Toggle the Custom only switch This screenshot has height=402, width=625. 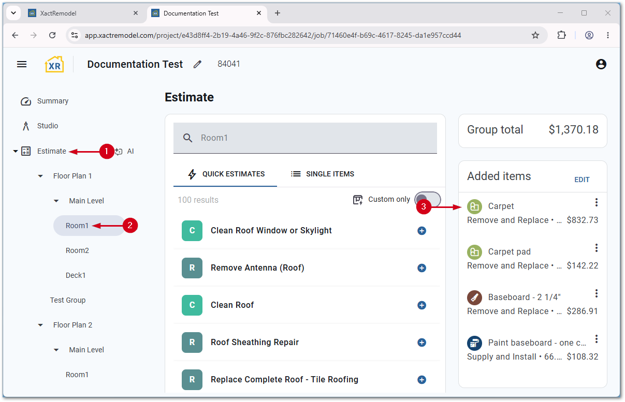428,199
